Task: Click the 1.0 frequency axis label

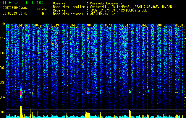Action: (x=3, y=53)
